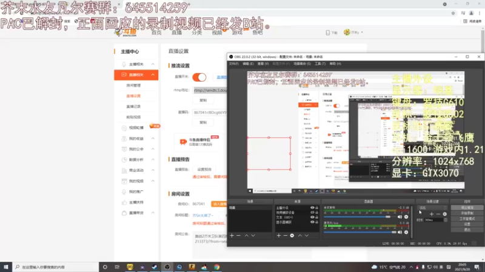485x272 pixels.
Task: Open Cortana circle icon on taskbar
Action: click(x=105, y=267)
